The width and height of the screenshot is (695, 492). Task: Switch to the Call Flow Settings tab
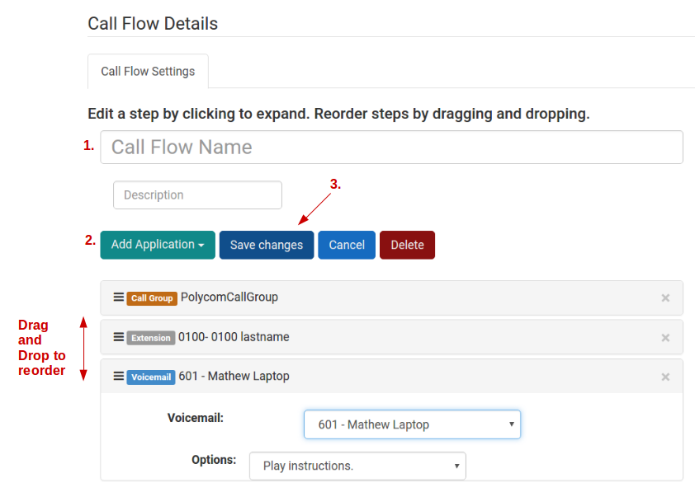click(x=147, y=71)
